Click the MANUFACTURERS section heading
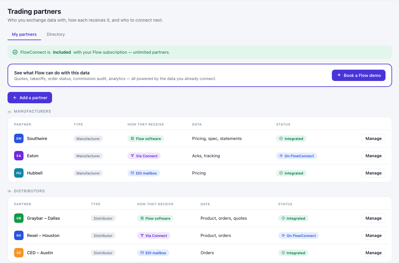This screenshot has width=399, height=263. pos(32,111)
